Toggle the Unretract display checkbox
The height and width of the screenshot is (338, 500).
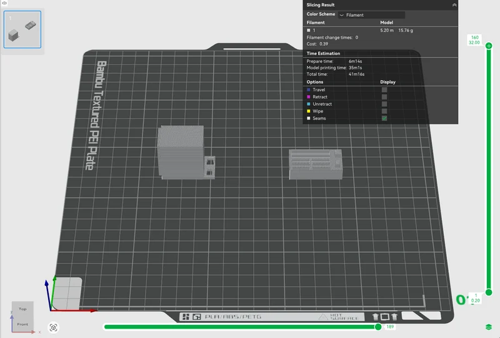pos(384,104)
